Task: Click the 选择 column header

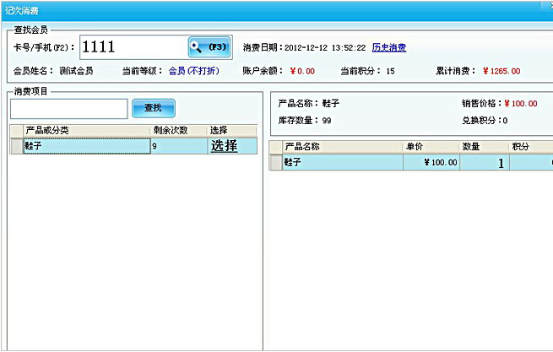Action: click(232, 131)
